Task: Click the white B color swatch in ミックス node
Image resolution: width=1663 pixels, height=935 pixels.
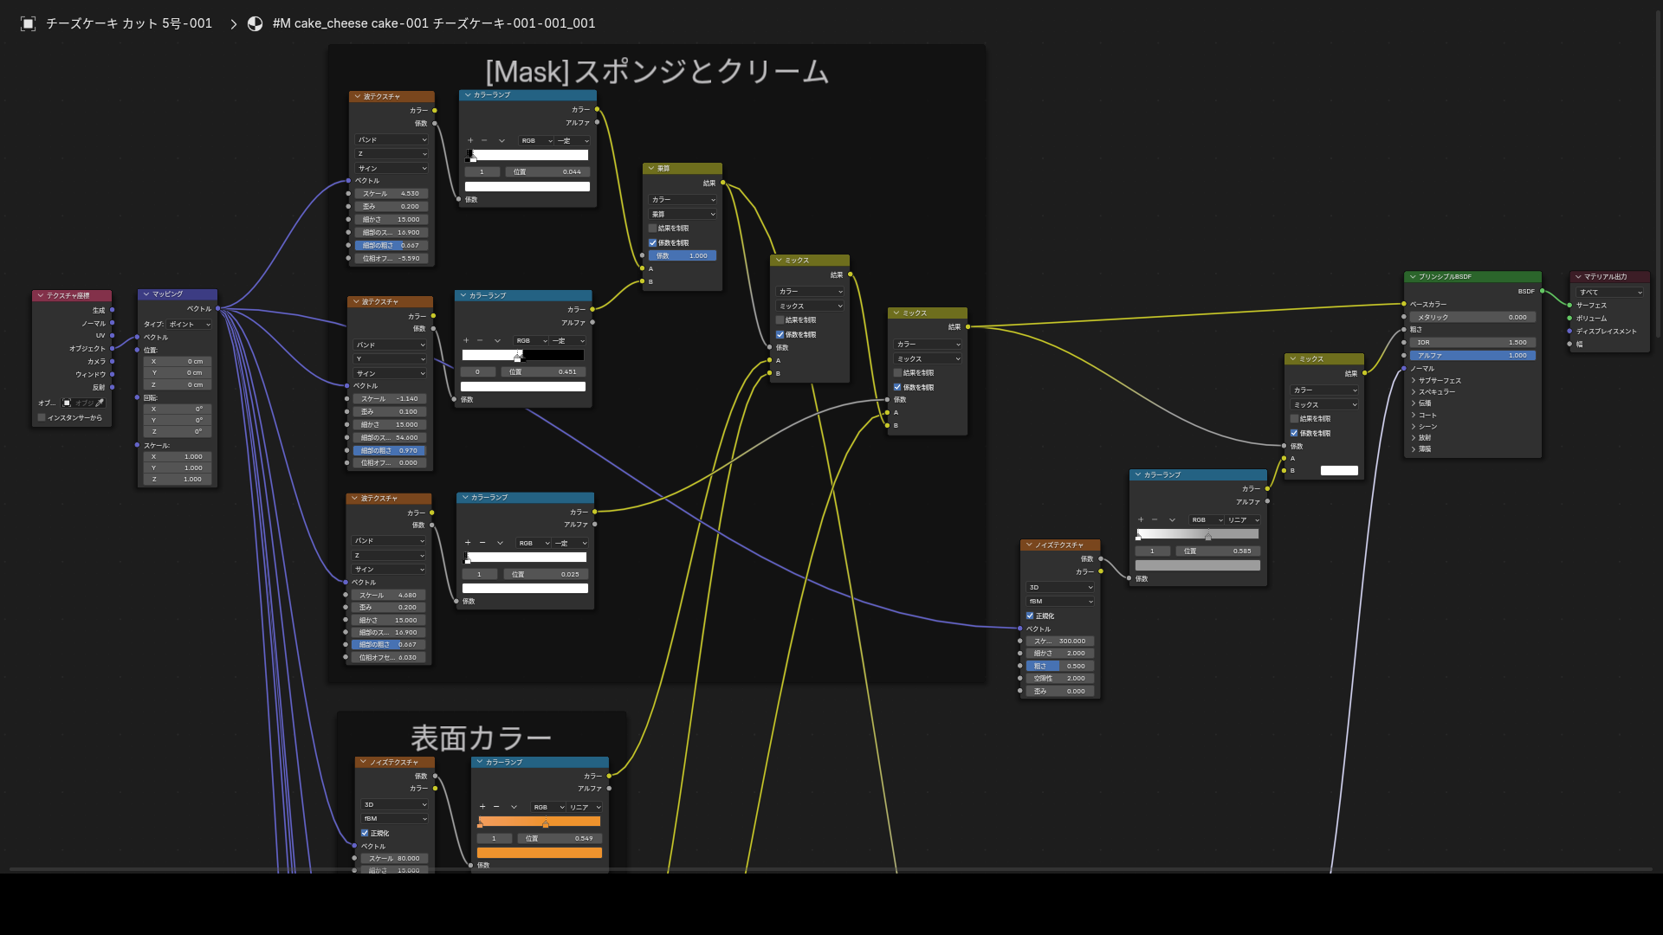Action: point(1339,471)
